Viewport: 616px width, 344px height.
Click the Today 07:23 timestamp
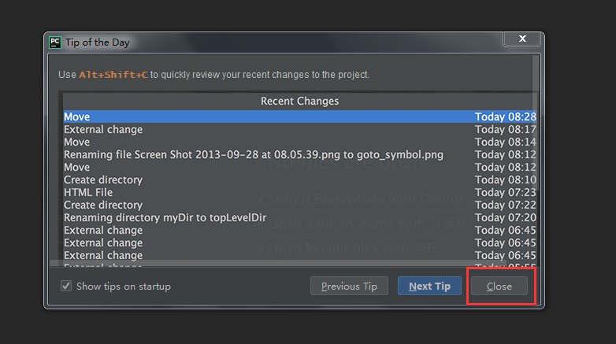tap(505, 192)
